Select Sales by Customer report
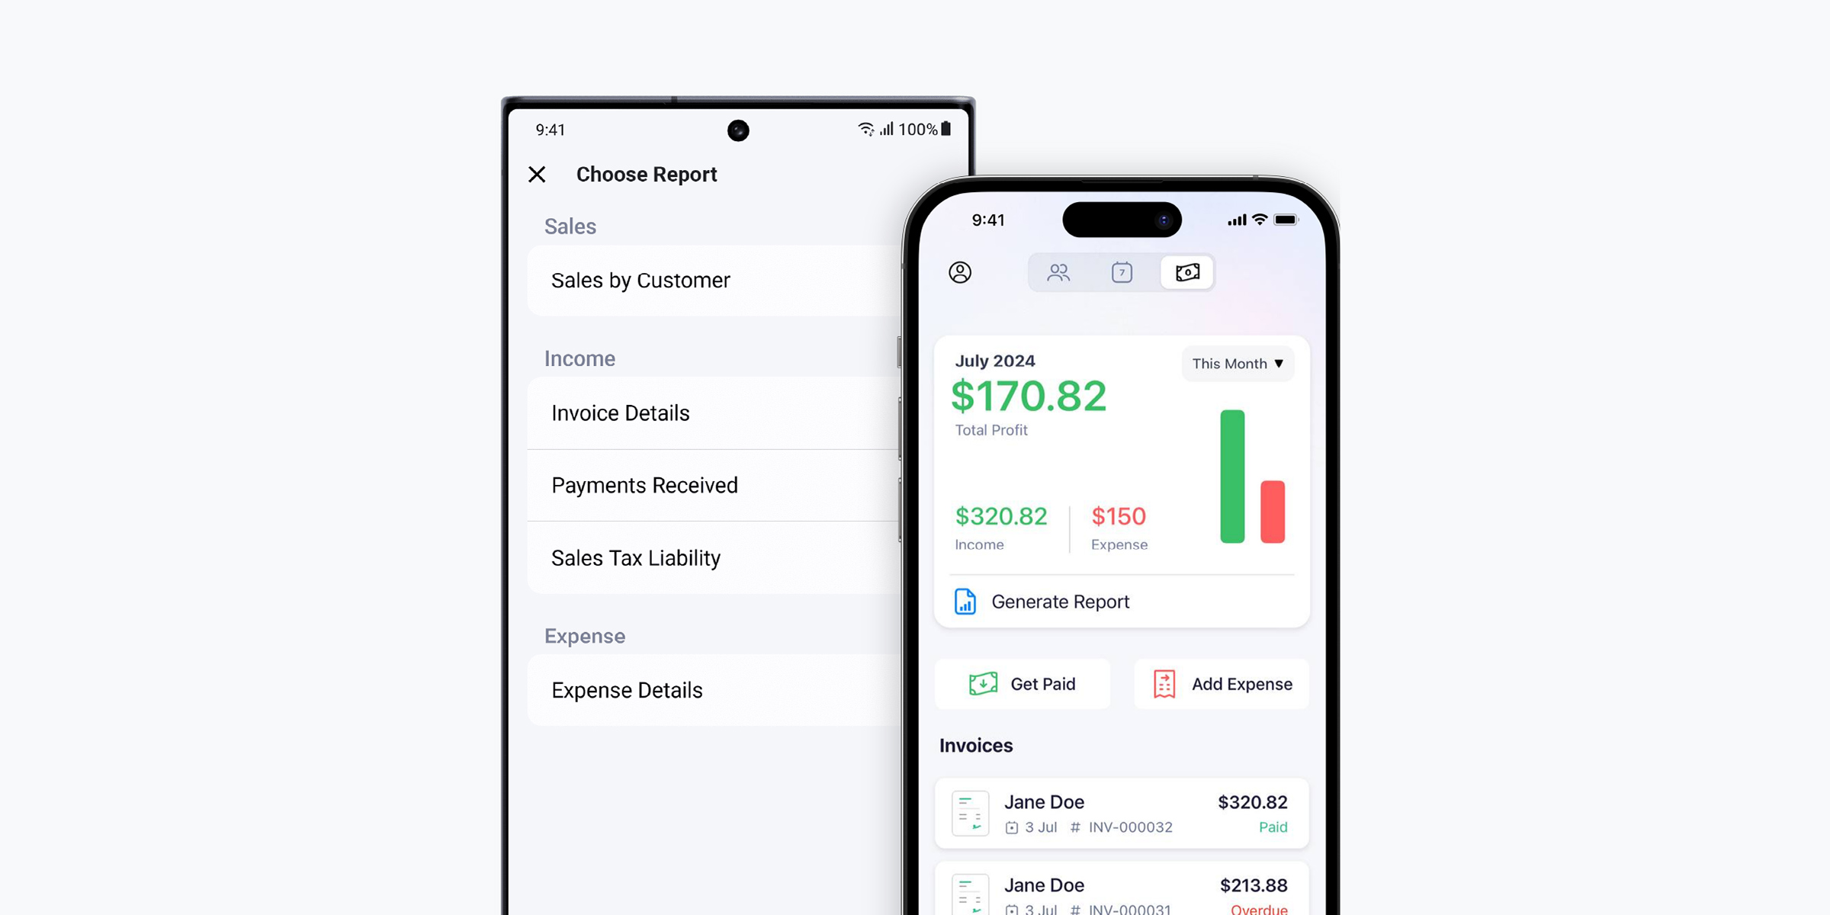This screenshot has height=915, width=1830. pos(640,280)
